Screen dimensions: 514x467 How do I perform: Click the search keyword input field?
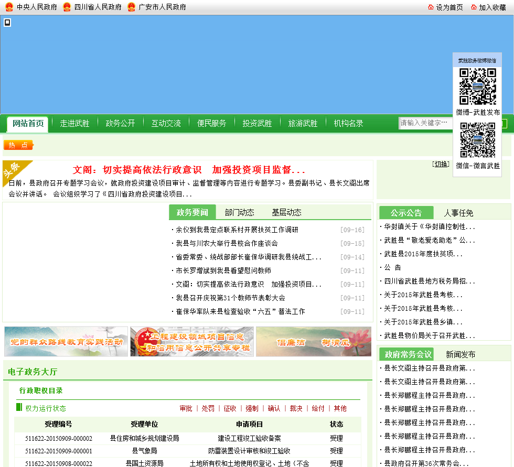425,123
